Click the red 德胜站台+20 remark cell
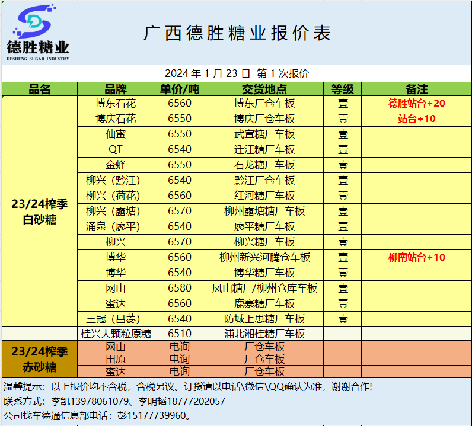The image size is (472, 426). [416, 103]
